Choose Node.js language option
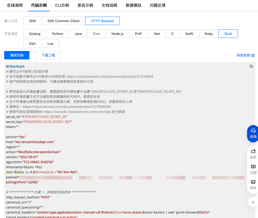The width and height of the screenshot is (258, 218). point(117,34)
